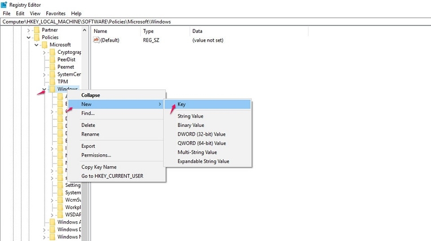Screen dimensions: 431x241
Task: Open Permissions... from the context menu
Action: point(96,155)
